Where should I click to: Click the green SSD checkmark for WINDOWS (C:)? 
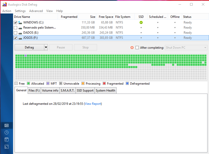[141, 22]
